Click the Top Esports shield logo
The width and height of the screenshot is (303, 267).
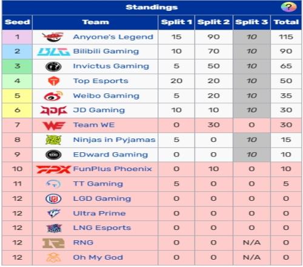click(x=54, y=81)
